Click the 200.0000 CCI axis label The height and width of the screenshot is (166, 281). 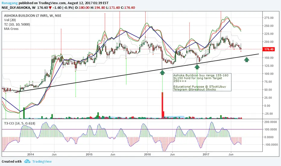pos(270,122)
